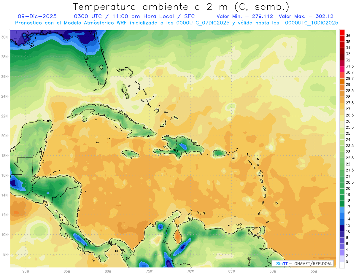
Task: Click the '20N' latitude axis label
Action: pyautogui.click(x=5, y=136)
